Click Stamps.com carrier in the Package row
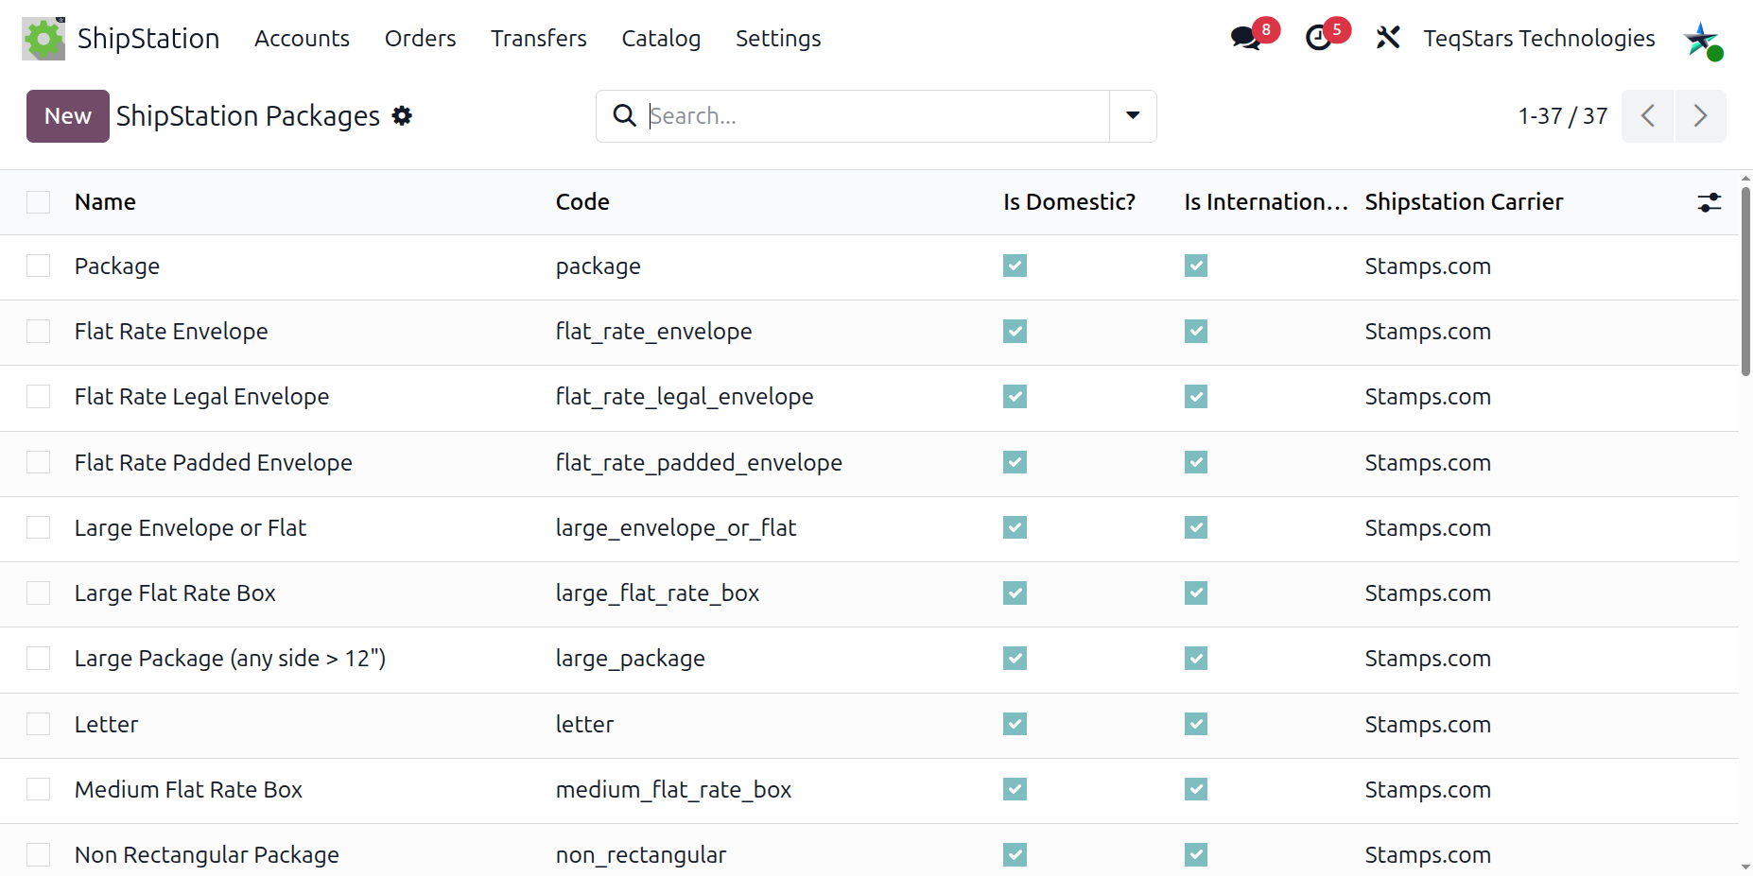Image resolution: width=1753 pixels, height=876 pixels. coord(1428,266)
